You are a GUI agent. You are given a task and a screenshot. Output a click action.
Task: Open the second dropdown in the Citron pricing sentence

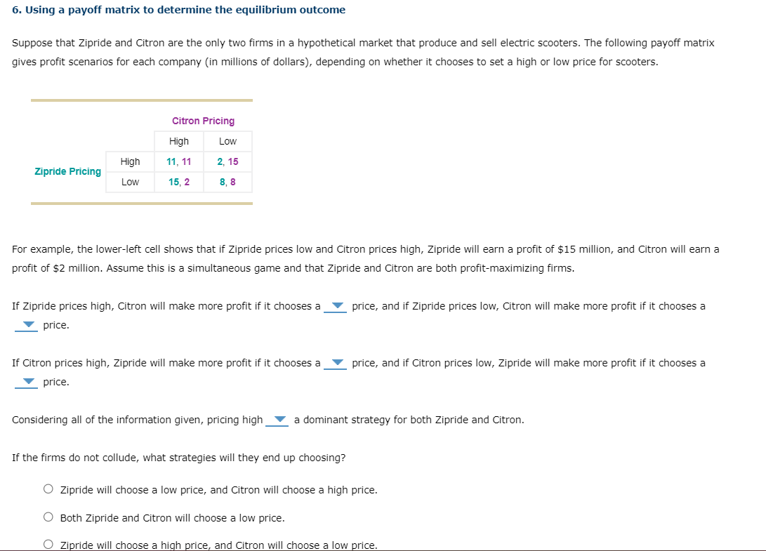pyautogui.click(x=26, y=325)
